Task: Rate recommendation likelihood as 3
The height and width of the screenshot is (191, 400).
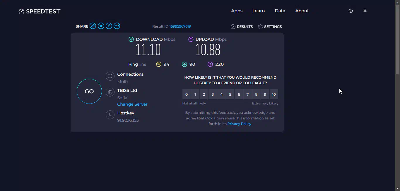Action: (x=213, y=94)
